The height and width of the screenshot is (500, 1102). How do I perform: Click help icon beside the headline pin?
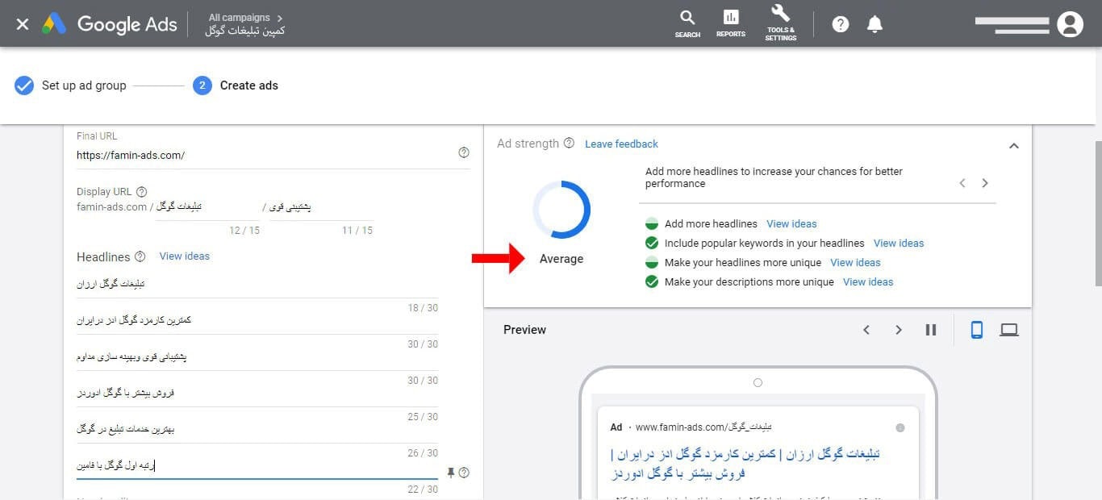464,473
